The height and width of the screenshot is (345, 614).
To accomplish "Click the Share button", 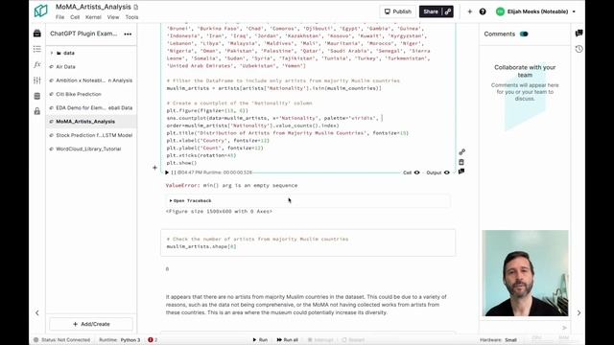I will click(x=431, y=11).
